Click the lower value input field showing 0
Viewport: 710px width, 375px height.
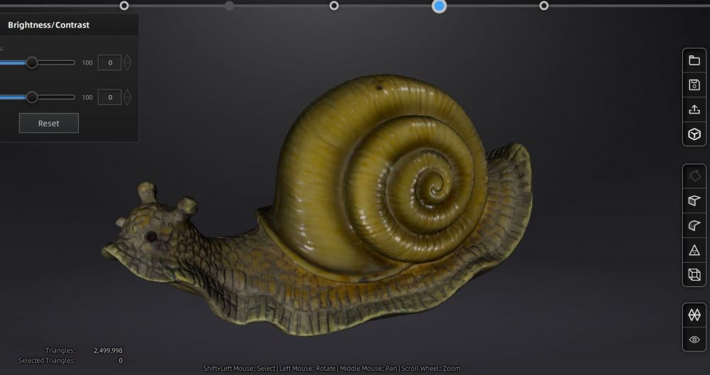coord(109,97)
